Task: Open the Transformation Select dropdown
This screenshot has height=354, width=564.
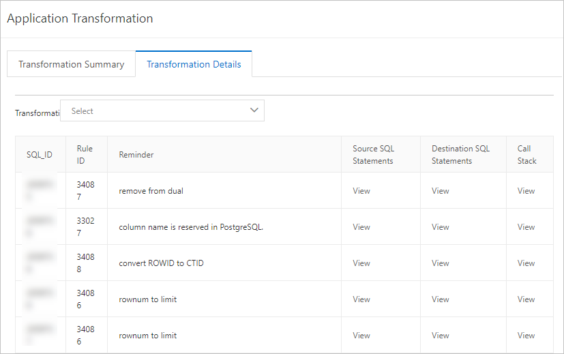Action: (x=162, y=110)
